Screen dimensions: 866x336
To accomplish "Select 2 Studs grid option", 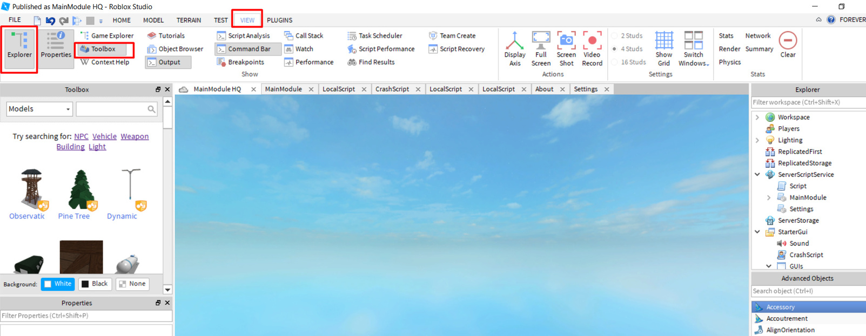I will point(627,36).
